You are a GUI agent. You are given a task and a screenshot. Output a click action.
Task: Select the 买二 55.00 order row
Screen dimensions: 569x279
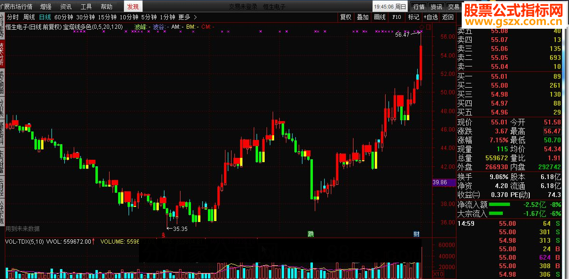(x=509, y=85)
